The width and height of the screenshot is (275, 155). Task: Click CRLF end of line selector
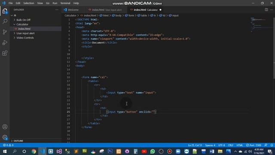(x=230, y=145)
